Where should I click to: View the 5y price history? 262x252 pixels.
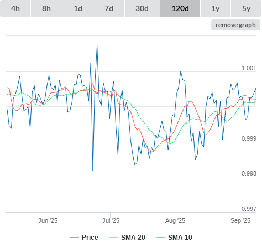point(247,8)
